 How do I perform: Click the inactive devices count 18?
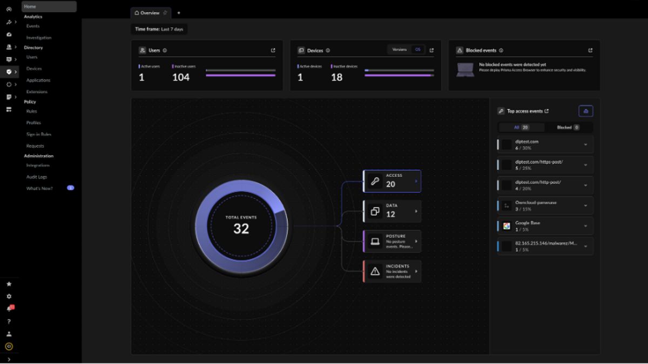click(x=336, y=77)
